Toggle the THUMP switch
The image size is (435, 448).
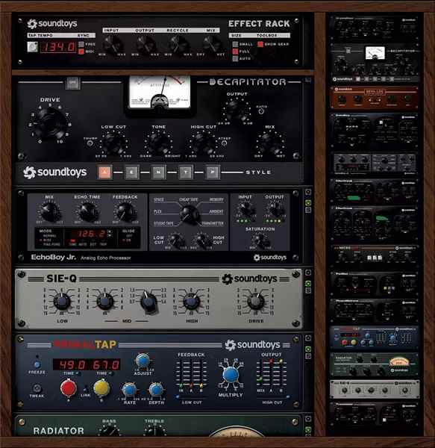[90, 143]
